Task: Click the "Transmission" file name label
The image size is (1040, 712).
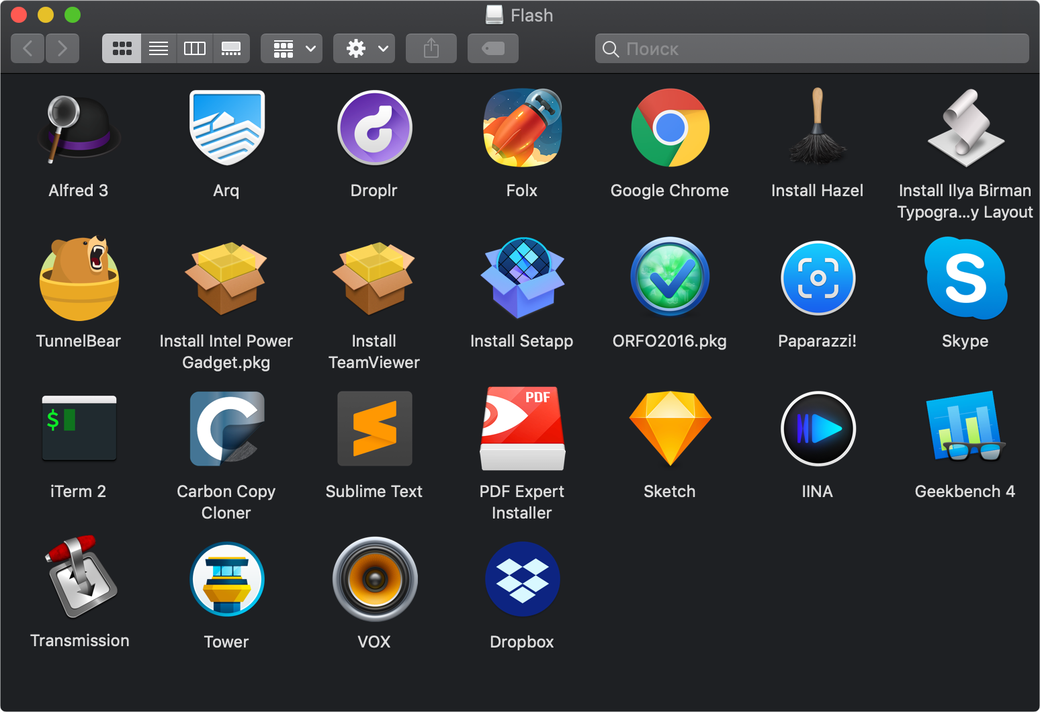Action: [80, 641]
